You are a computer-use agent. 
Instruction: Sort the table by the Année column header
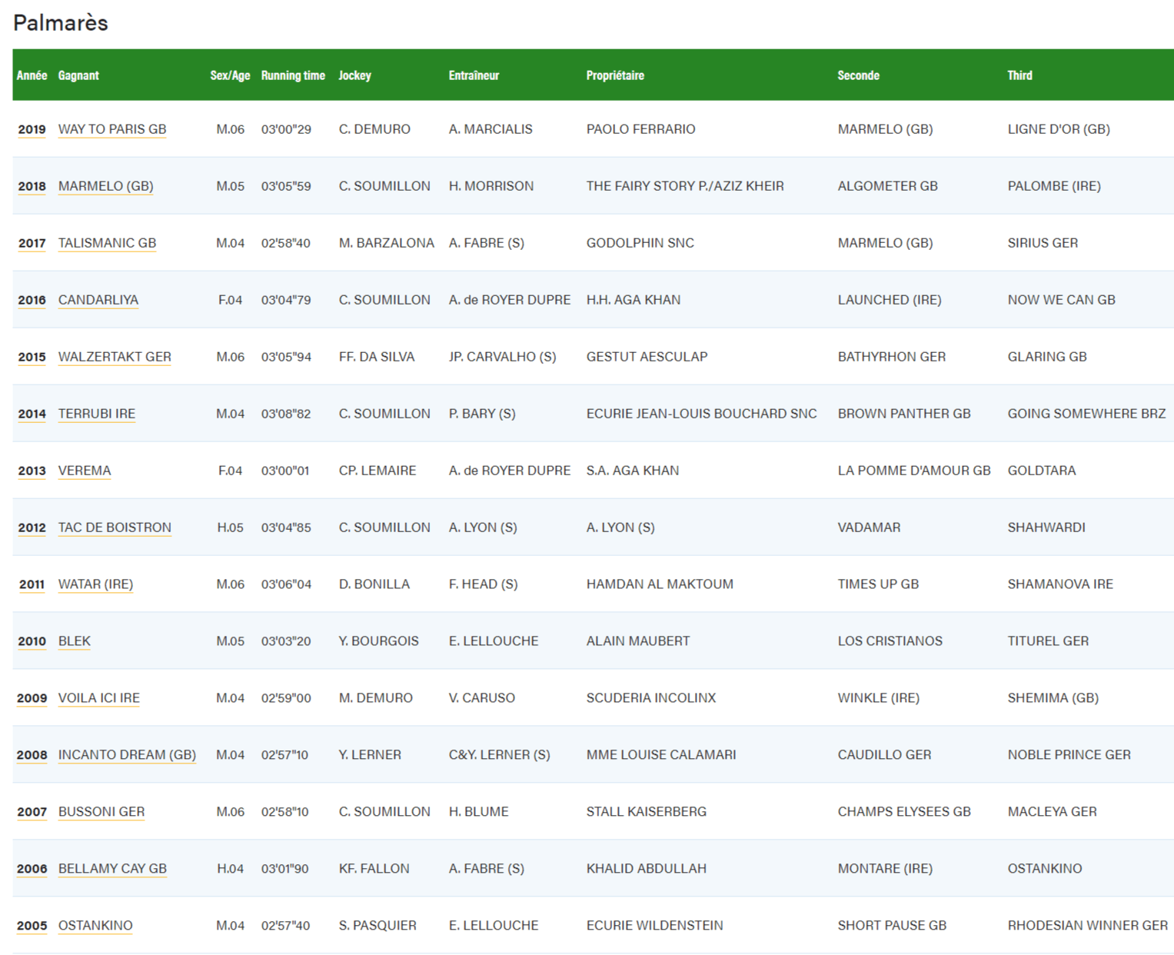32,75
